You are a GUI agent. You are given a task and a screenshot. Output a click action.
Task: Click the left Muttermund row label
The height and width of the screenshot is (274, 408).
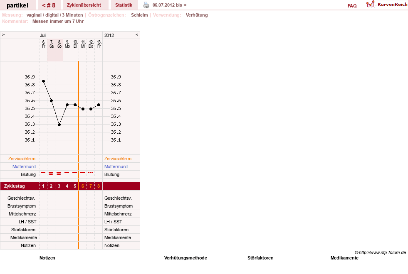coord(24,166)
